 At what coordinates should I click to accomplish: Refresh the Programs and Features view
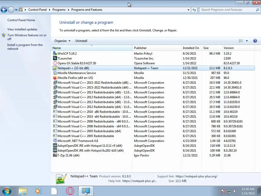tap(194, 10)
